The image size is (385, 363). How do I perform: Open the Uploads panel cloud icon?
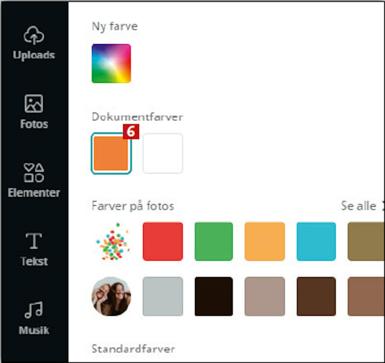click(x=34, y=35)
